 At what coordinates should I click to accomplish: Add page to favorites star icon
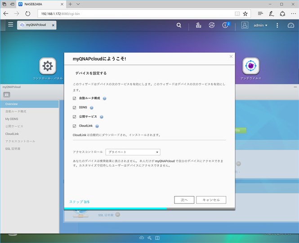(x=245, y=14)
